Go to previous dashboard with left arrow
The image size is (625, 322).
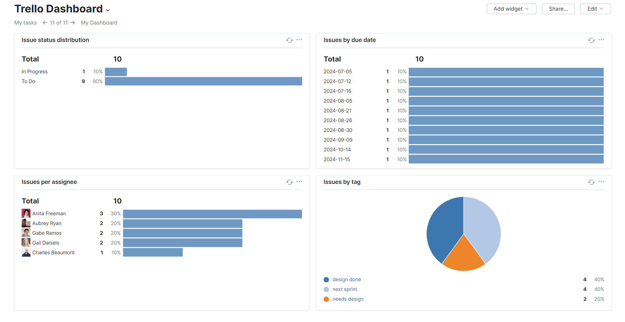(x=45, y=23)
